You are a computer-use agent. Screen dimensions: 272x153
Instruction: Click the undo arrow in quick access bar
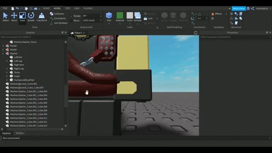click(17, 8)
